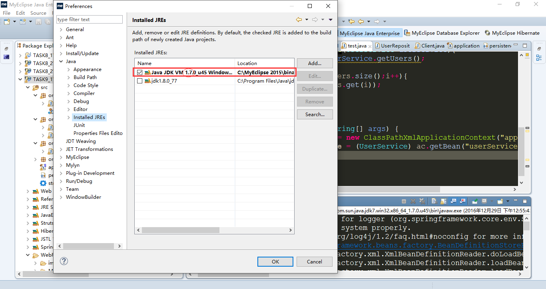Select the JUnit preferences entry

(79, 125)
